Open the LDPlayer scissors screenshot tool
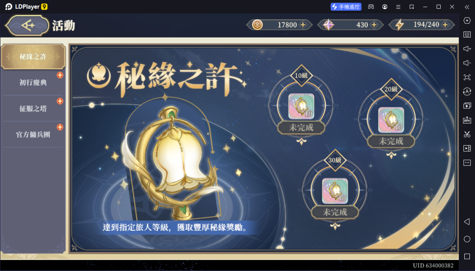The height and width of the screenshot is (271, 475). point(467,134)
